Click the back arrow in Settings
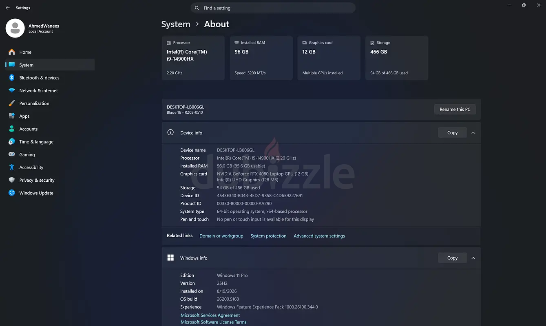Screen dimensions: 546x326 click(7, 8)
